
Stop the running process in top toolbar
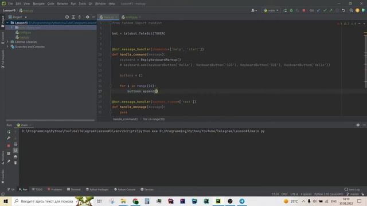pyautogui.click(x=304, y=10)
